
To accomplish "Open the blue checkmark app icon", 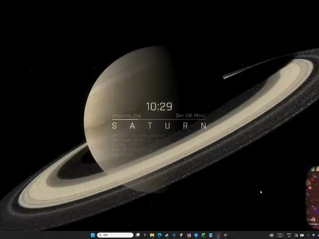I will 166,235.
